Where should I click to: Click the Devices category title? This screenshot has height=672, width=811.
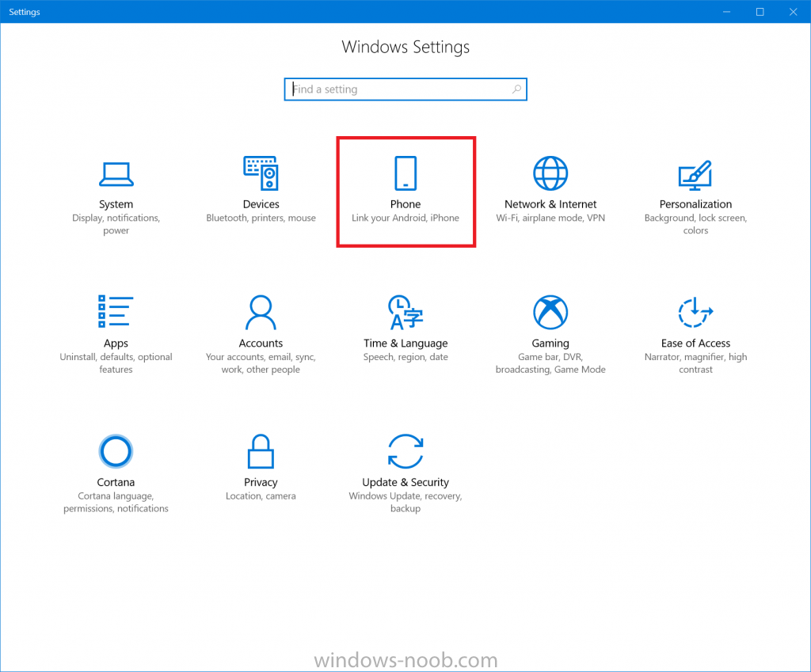coord(261,204)
